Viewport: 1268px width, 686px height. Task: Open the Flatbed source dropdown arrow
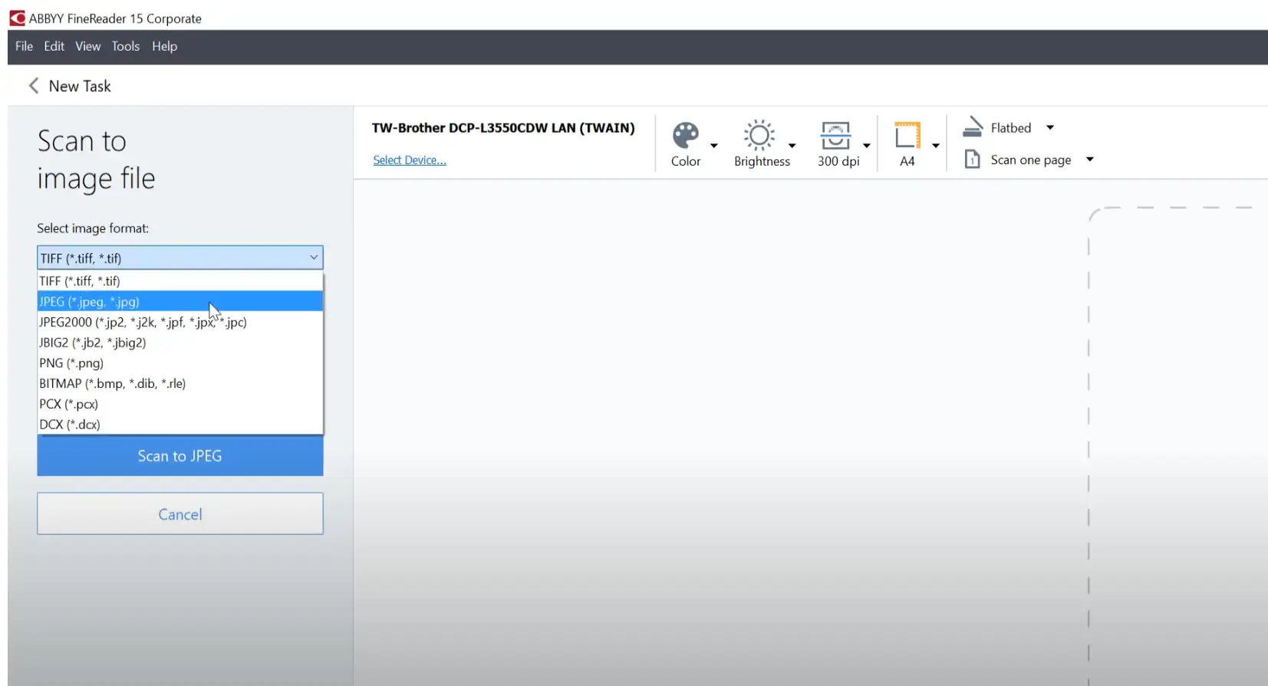coord(1050,128)
